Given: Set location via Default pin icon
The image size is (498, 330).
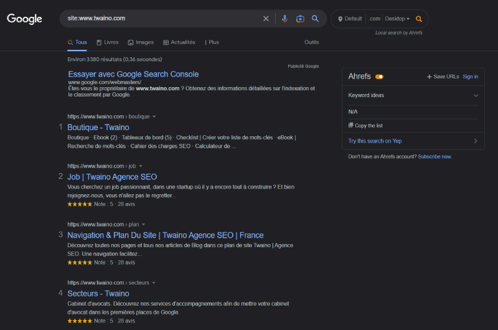Looking at the screenshot, I should pyautogui.click(x=340, y=19).
